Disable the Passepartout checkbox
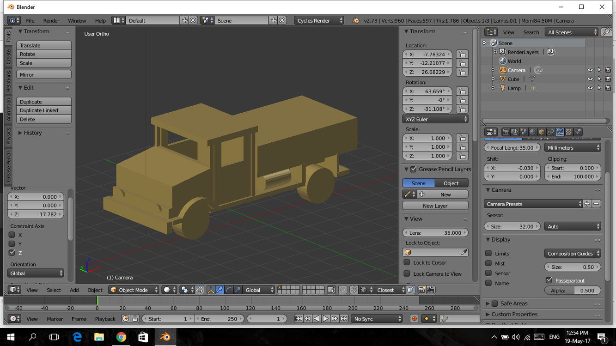Viewport: 616px width, 346px height. 549,280
